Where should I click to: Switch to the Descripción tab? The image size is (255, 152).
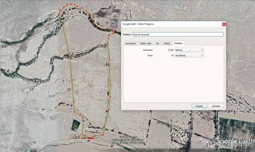pyautogui.click(x=131, y=43)
